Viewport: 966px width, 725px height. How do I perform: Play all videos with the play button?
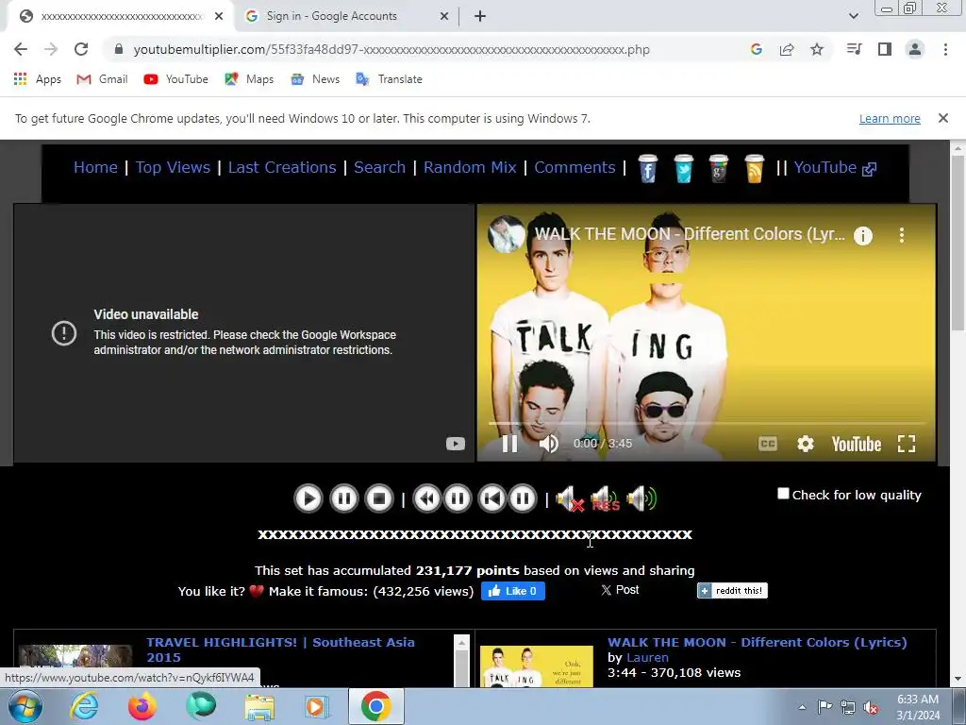coord(308,498)
